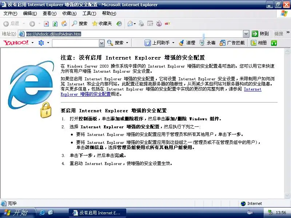Click the taskbar clock showing 13:56

pos(281,213)
